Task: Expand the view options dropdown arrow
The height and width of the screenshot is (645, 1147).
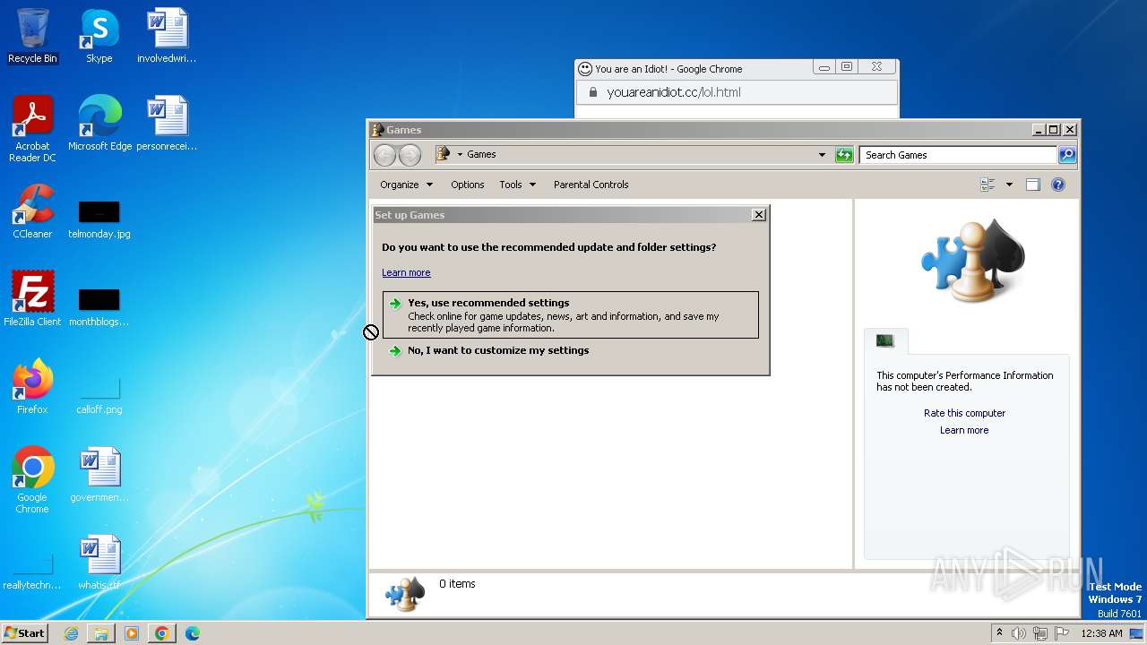Action: pos(1009,185)
